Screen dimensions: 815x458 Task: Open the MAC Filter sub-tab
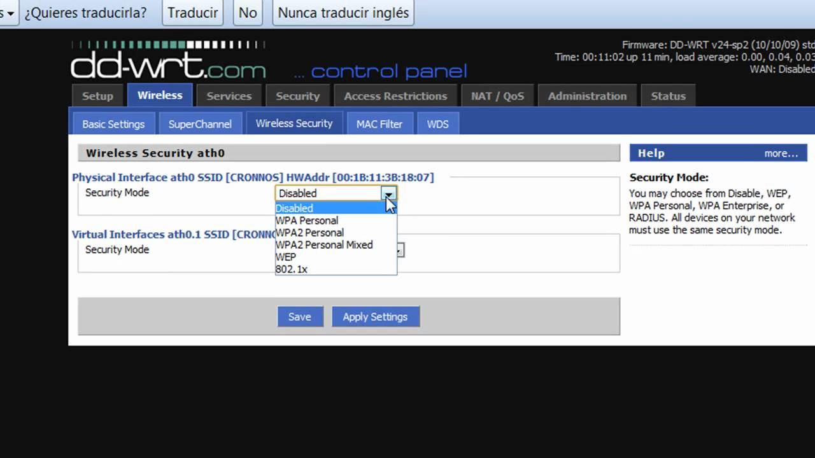click(379, 124)
